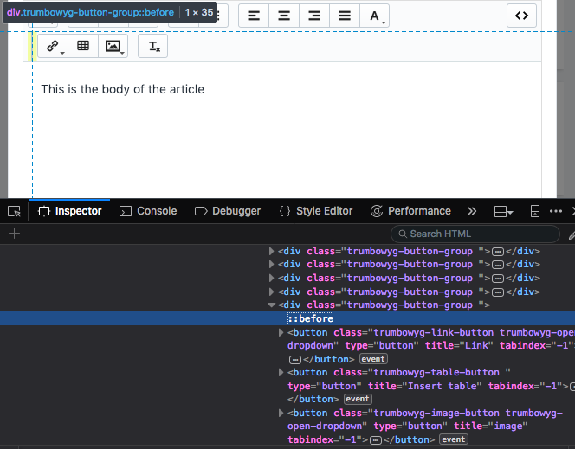Toggle Responsive Design Mode icon
The image size is (575, 449).
click(535, 211)
